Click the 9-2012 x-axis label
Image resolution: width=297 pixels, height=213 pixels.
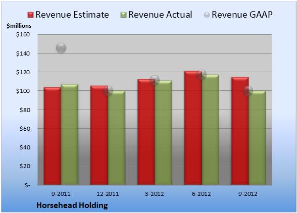tap(248, 194)
